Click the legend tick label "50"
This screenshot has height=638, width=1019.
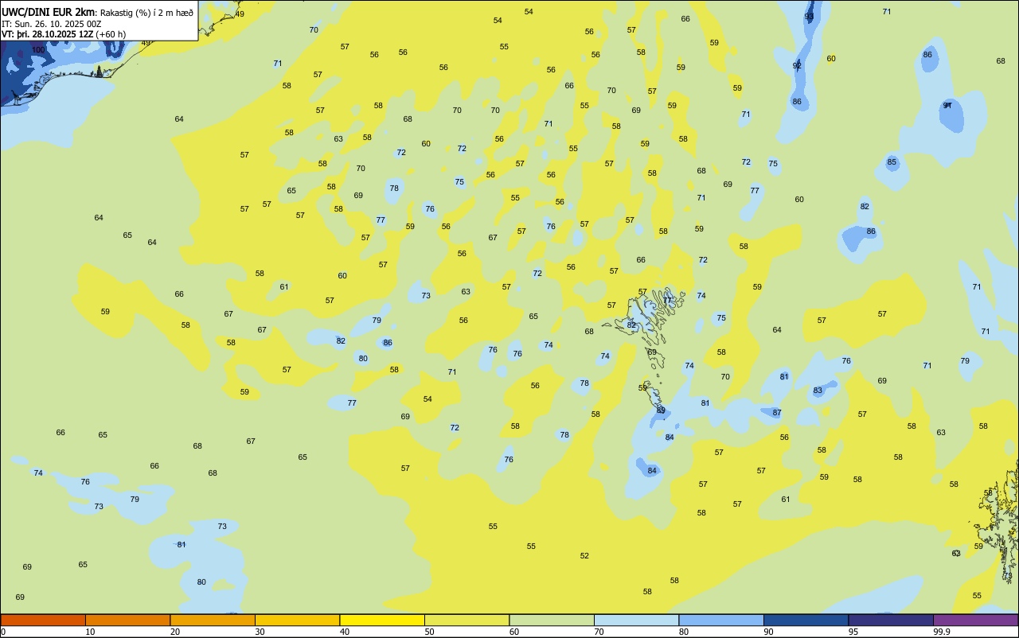(x=430, y=632)
